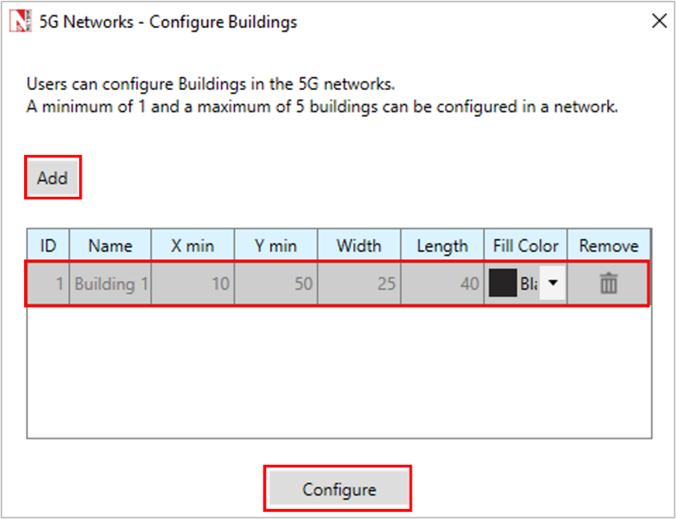Viewport: 676px width, 519px height.
Task: Click the Length value 40
Action: point(442,284)
